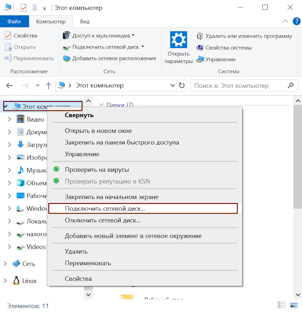Click the Properties checkmark icon in ribbon
This screenshot has width=302, height=312.
[8, 35]
